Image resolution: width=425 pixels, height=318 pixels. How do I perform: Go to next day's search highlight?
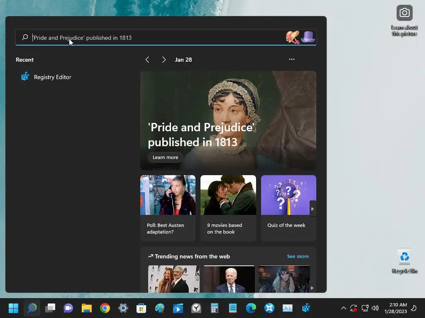pos(164,60)
